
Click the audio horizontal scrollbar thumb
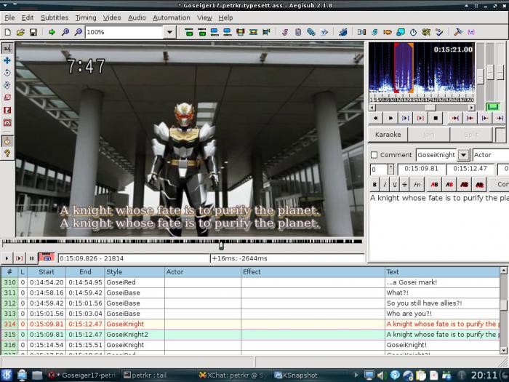click(x=430, y=108)
